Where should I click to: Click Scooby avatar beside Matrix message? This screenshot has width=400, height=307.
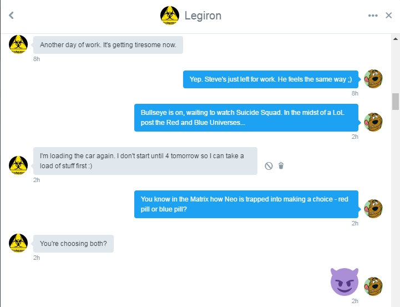(373, 209)
